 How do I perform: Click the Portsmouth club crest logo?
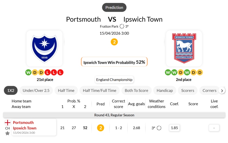tap(45, 48)
